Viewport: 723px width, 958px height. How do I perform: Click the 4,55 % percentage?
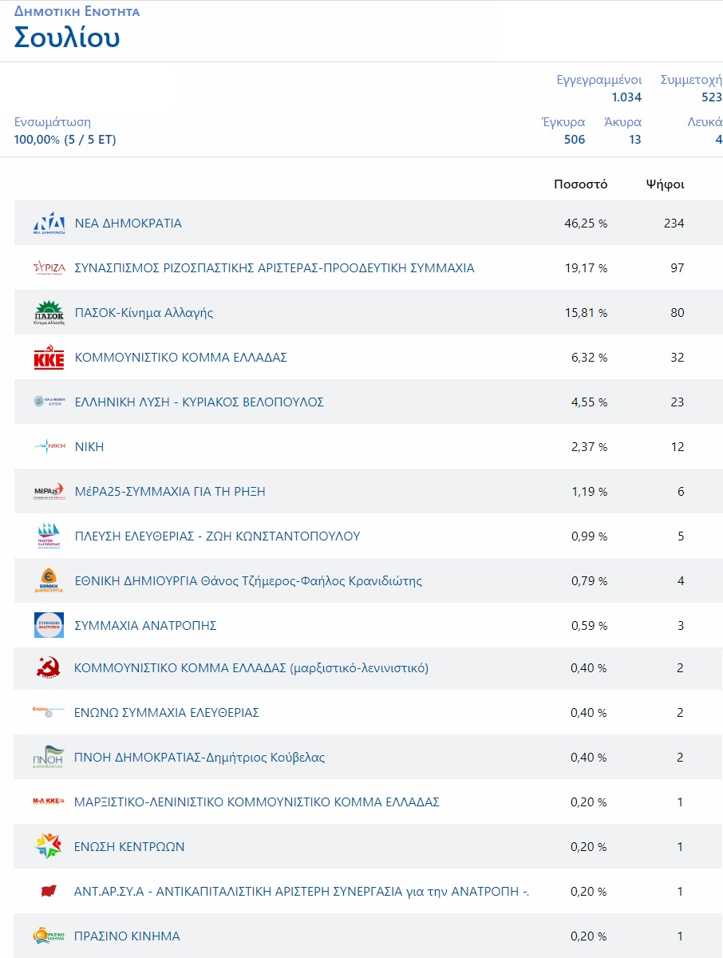tap(589, 402)
